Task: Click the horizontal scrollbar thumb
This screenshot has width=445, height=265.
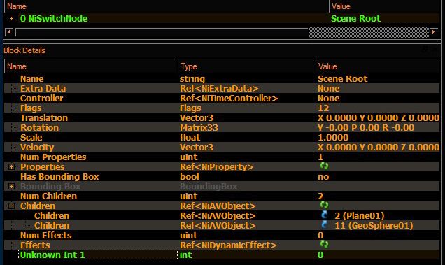Action: click(x=369, y=32)
